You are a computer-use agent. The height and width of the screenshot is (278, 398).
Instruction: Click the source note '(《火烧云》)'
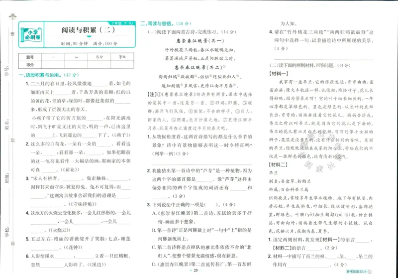tap(59, 230)
